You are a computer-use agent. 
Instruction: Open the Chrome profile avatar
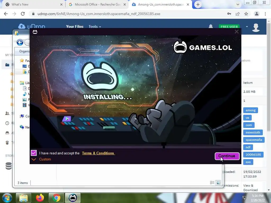click(x=257, y=14)
